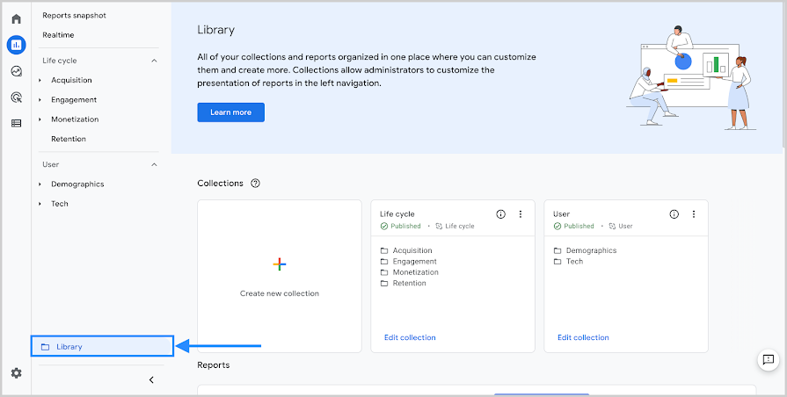Open Engagement item in sidebar

point(74,100)
